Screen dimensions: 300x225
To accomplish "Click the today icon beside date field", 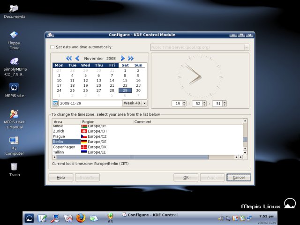I will (x=55, y=103).
